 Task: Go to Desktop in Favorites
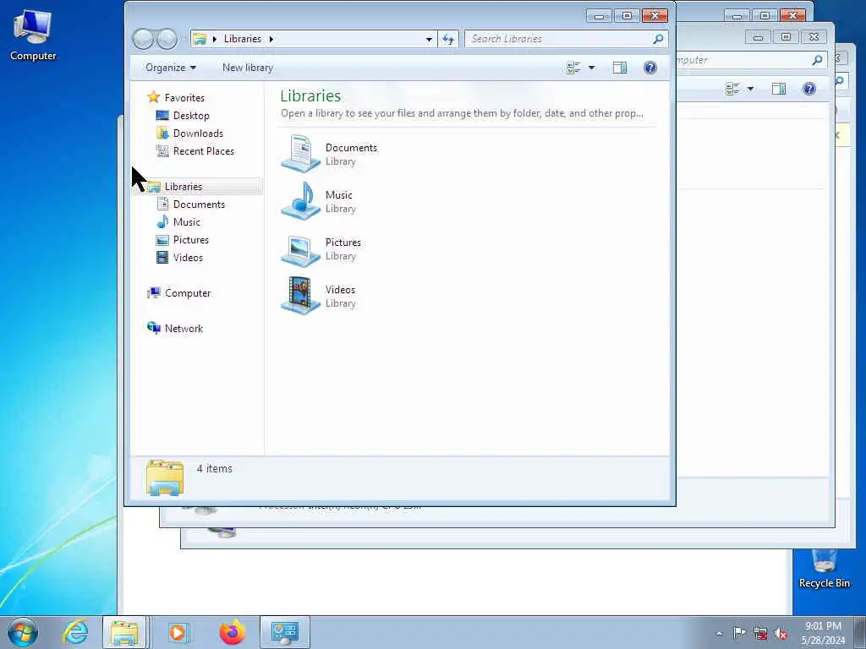tap(191, 115)
